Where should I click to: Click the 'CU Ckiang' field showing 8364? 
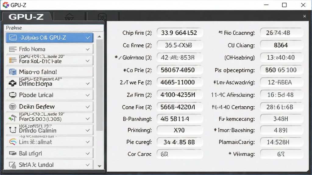pos(282,45)
